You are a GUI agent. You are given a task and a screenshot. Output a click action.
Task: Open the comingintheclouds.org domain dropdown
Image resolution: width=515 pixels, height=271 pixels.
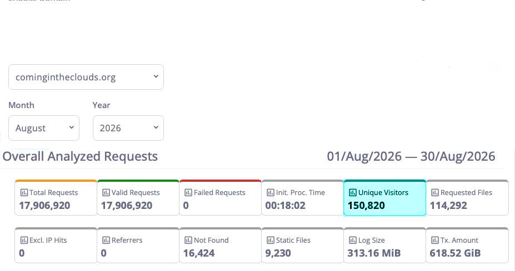[x=86, y=77]
